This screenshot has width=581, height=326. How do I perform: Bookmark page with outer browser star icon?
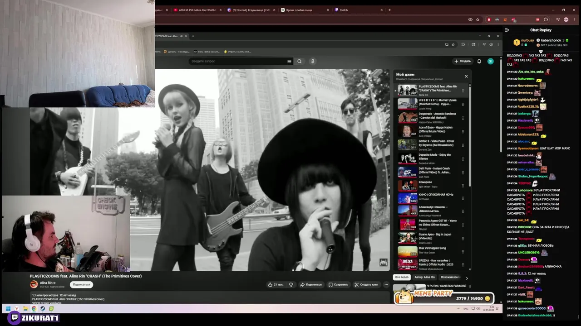pyautogui.click(x=478, y=19)
